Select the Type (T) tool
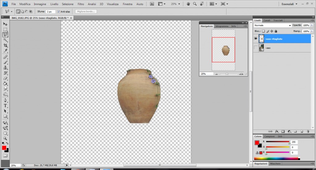 click(5, 106)
